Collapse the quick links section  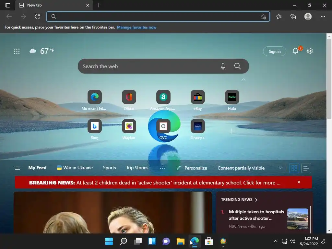click(243, 80)
